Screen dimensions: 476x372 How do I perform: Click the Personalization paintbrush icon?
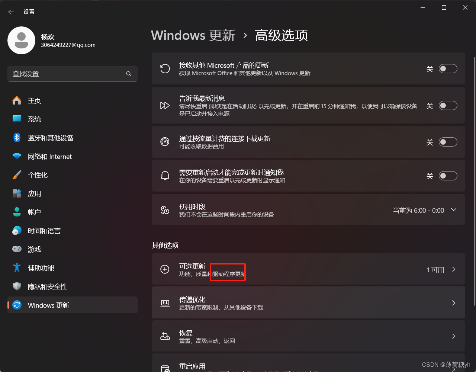pos(17,175)
